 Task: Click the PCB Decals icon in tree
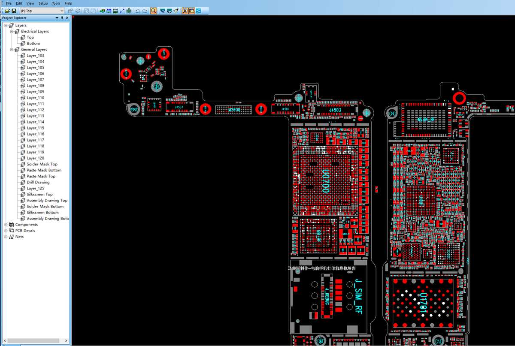click(x=12, y=231)
